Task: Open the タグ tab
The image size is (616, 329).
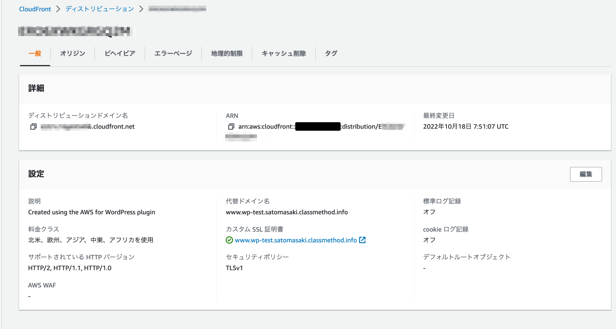Action: pos(331,53)
